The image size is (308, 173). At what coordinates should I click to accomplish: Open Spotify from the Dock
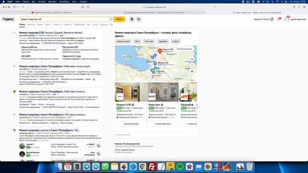coord(180,167)
